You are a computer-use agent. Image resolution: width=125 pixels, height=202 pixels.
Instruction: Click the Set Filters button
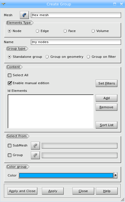pyautogui.click(x=107, y=83)
